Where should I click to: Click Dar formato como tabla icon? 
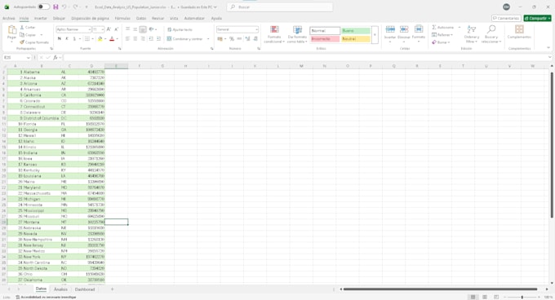coord(297,29)
